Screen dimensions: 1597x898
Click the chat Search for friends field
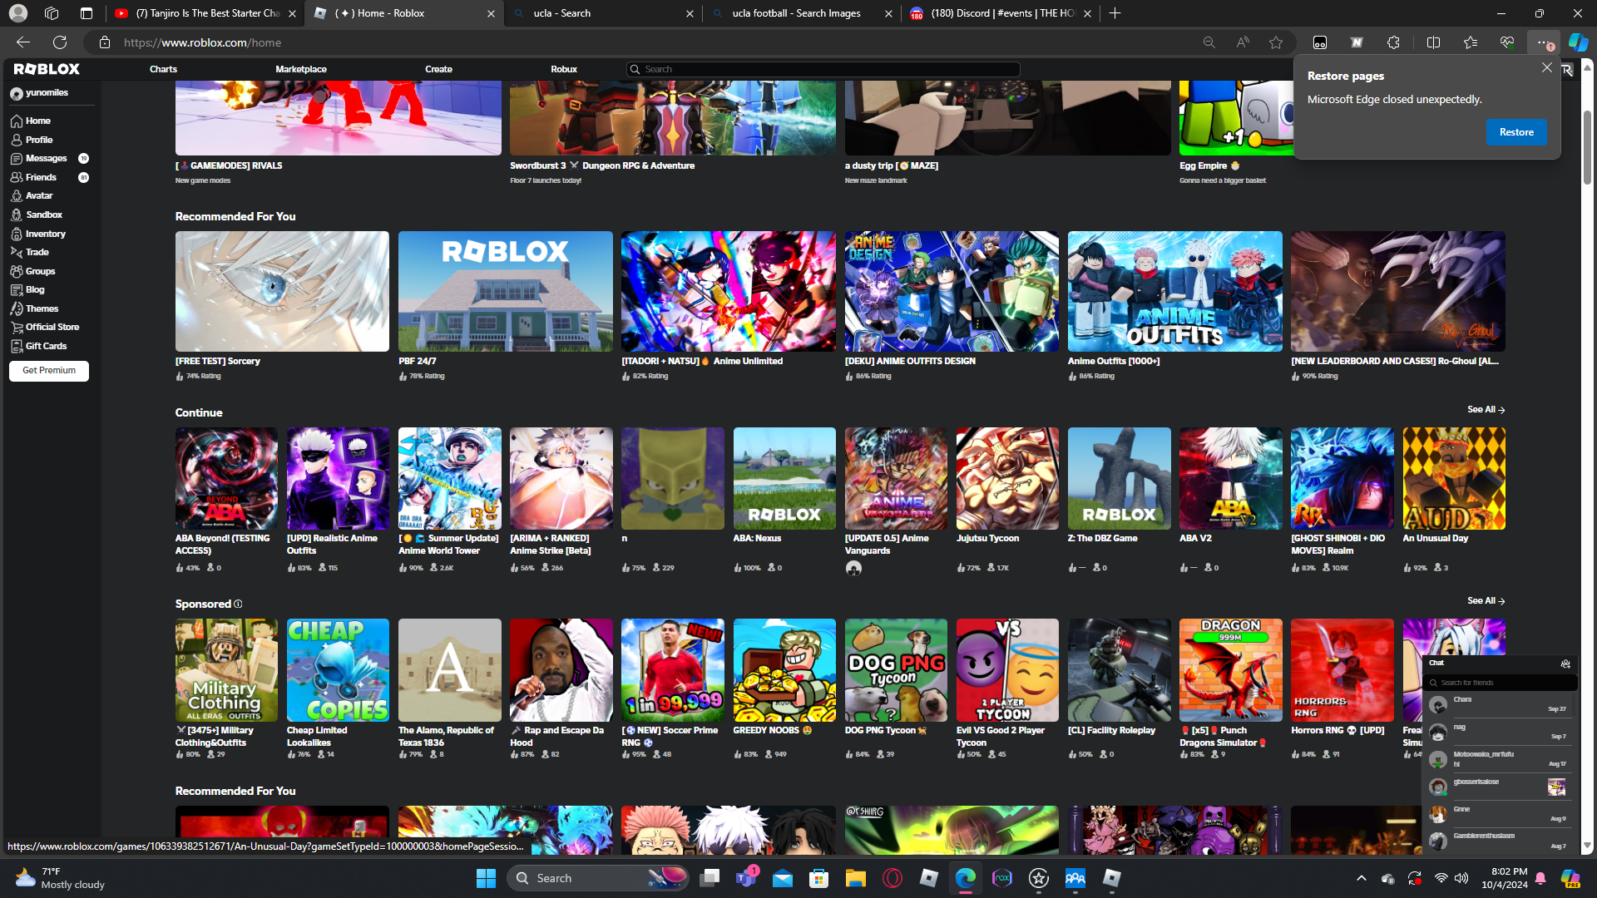tap(1500, 683)
